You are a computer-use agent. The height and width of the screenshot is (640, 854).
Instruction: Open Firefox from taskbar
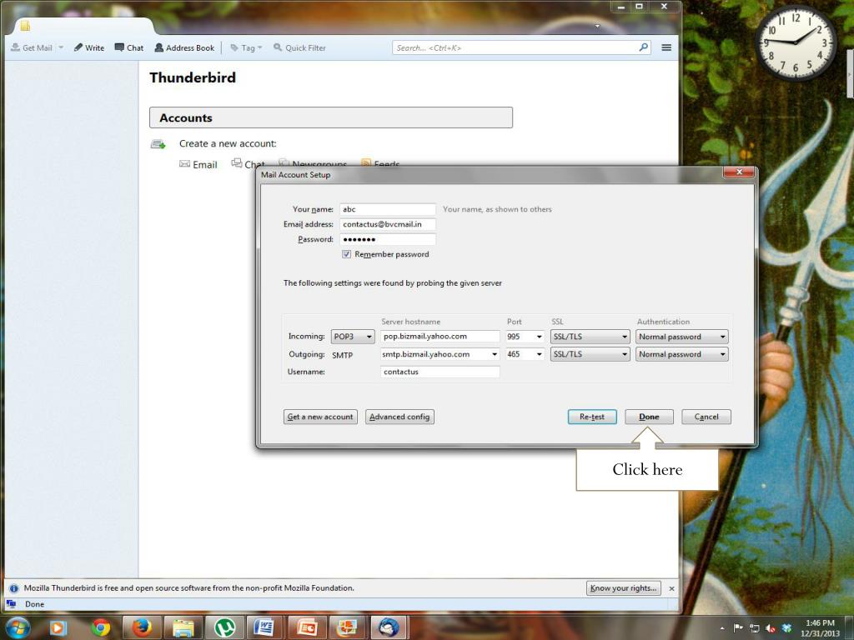click(142, 628)
